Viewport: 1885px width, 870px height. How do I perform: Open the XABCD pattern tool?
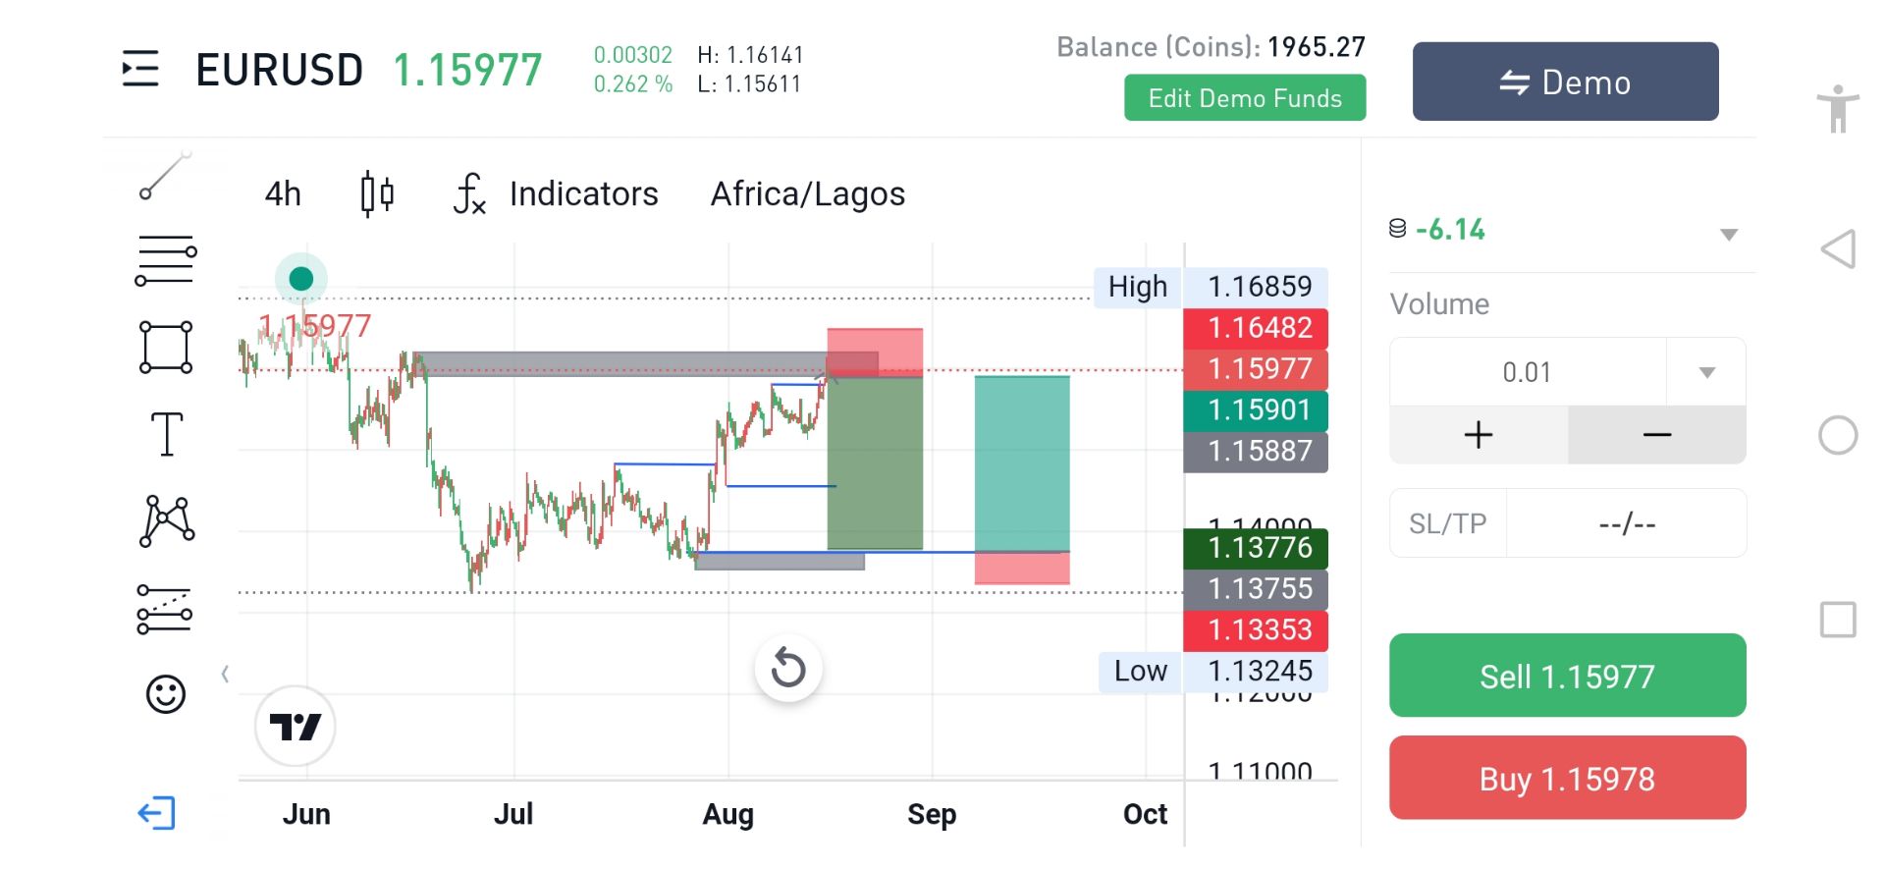[166, 520]
